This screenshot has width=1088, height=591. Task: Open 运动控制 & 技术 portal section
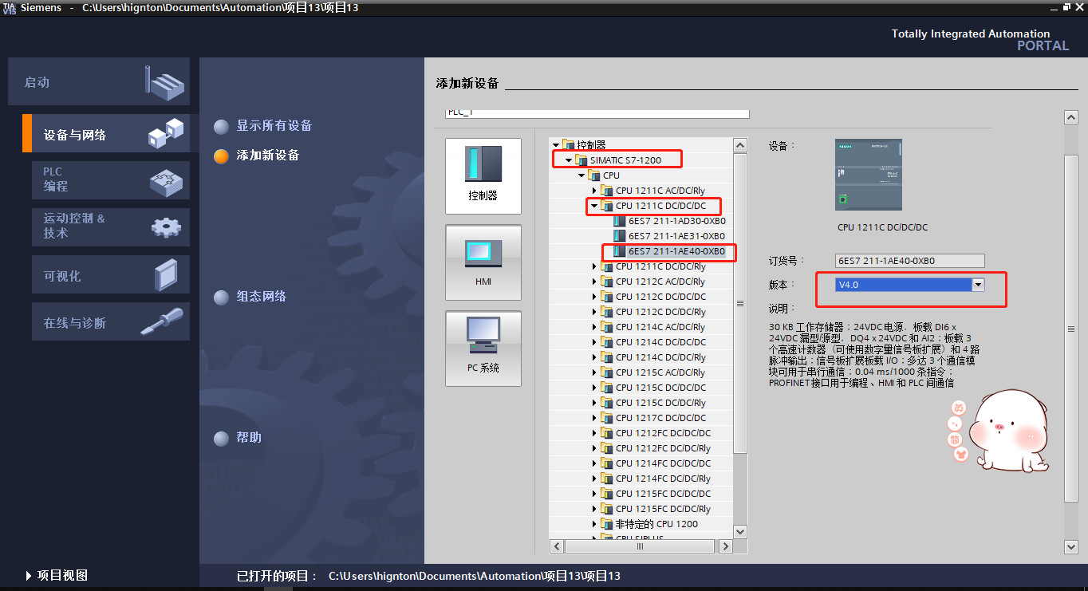pos(110,227)
